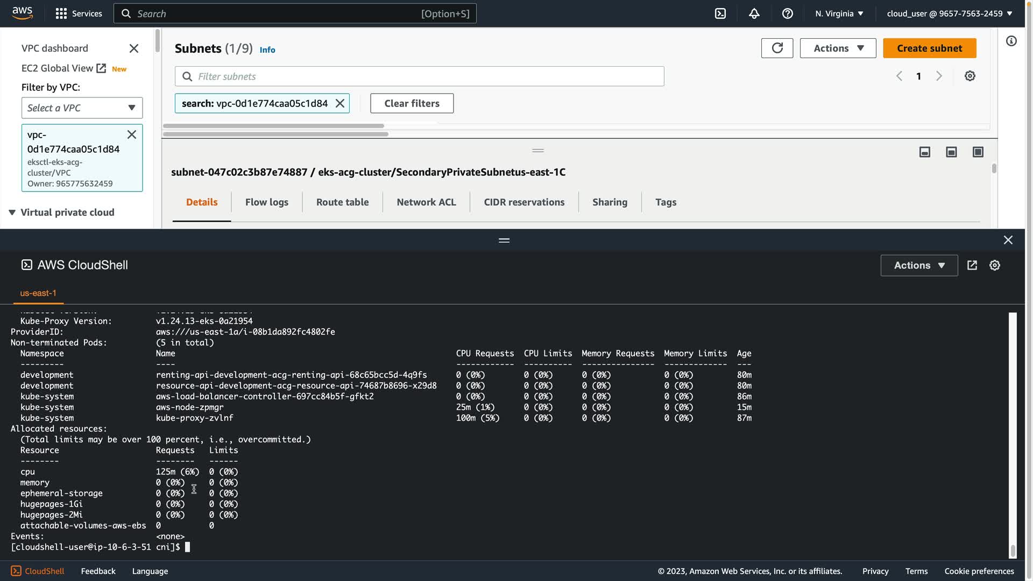Switch split panel to the full-size view icon

point(978,152)
